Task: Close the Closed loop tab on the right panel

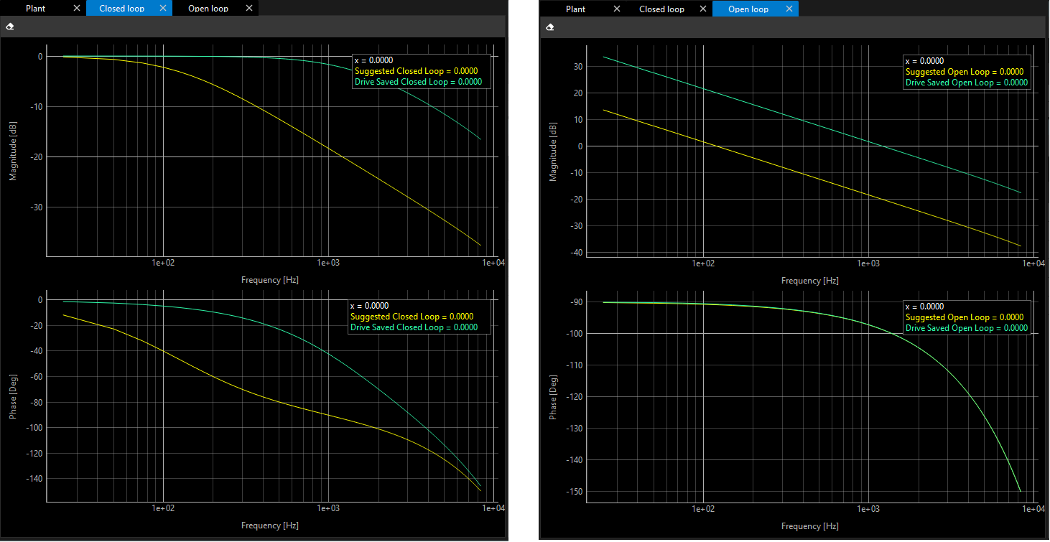Action: click(702, 9)
